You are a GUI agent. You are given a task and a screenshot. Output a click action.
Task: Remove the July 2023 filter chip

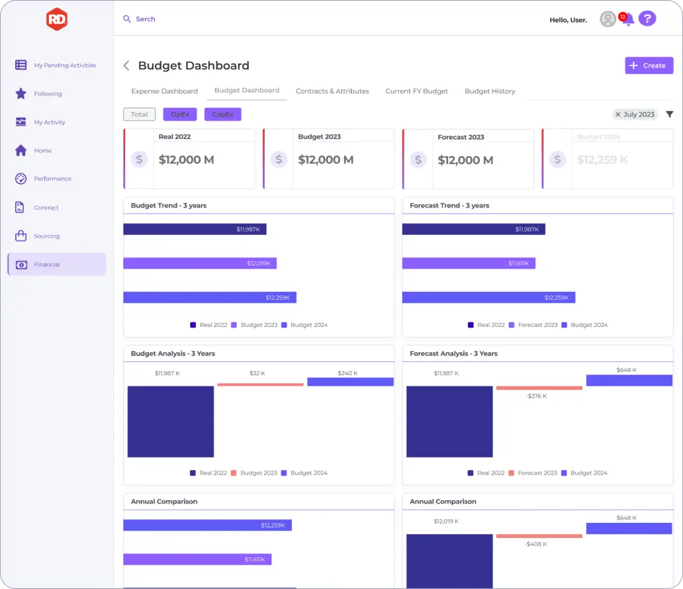(617, 114)
